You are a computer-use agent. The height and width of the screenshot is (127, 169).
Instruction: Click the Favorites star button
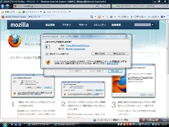(8, 12)
